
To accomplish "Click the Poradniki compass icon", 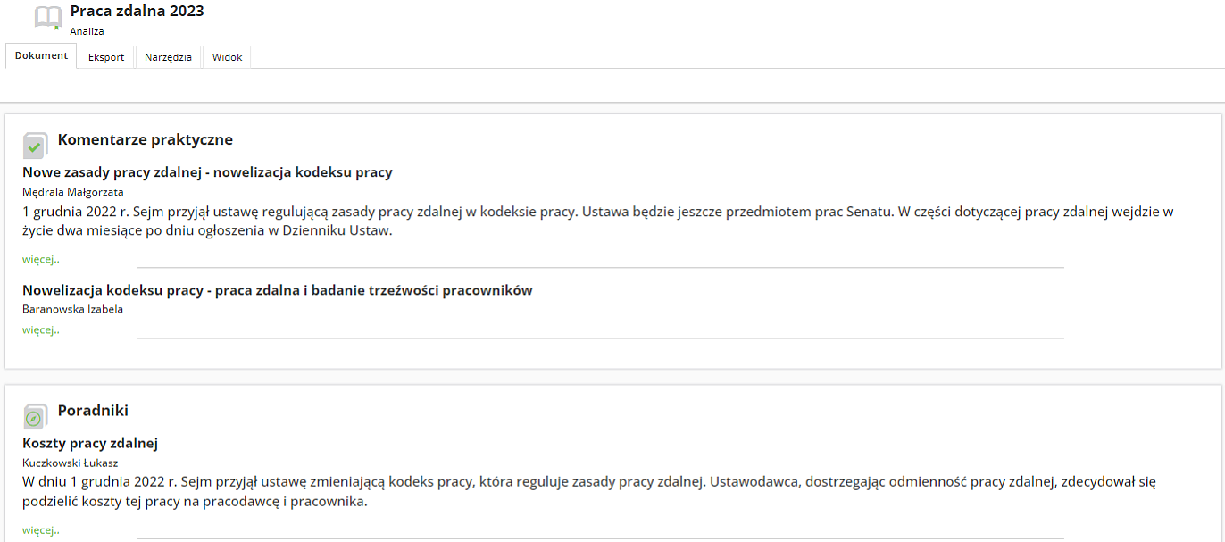I will point(35,417).
